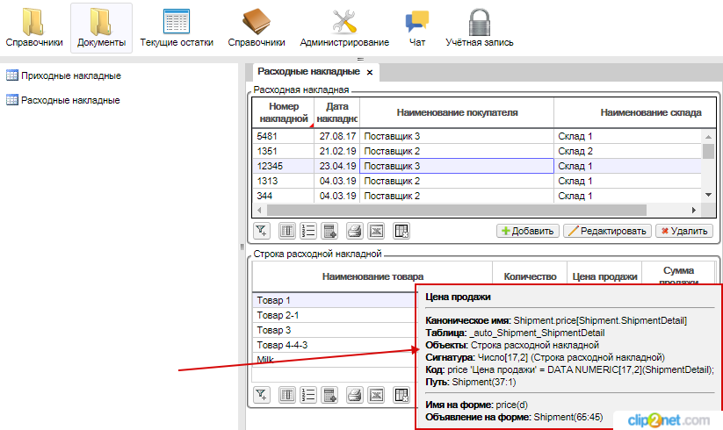Sort by Наименование склада column header
This screenshot has height=430, width=723.
[x=635, y=112]
